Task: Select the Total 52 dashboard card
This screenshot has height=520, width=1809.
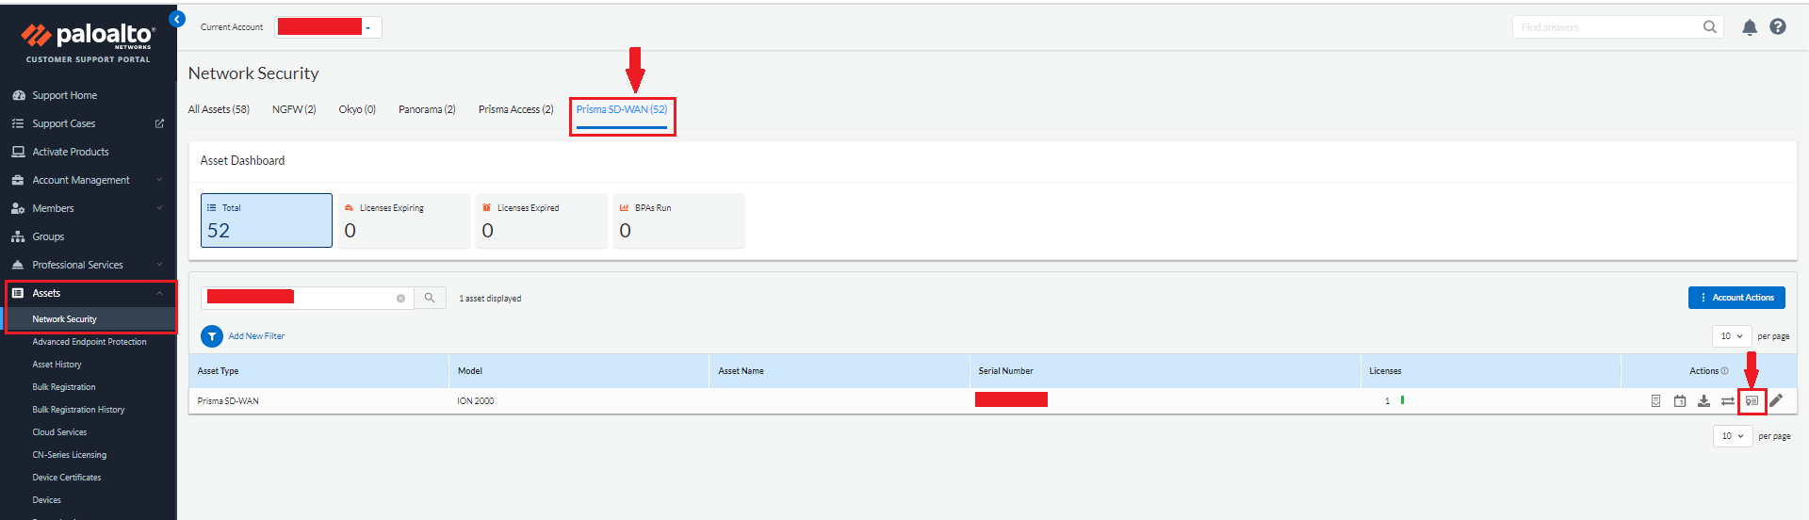Action: point(267,220)
